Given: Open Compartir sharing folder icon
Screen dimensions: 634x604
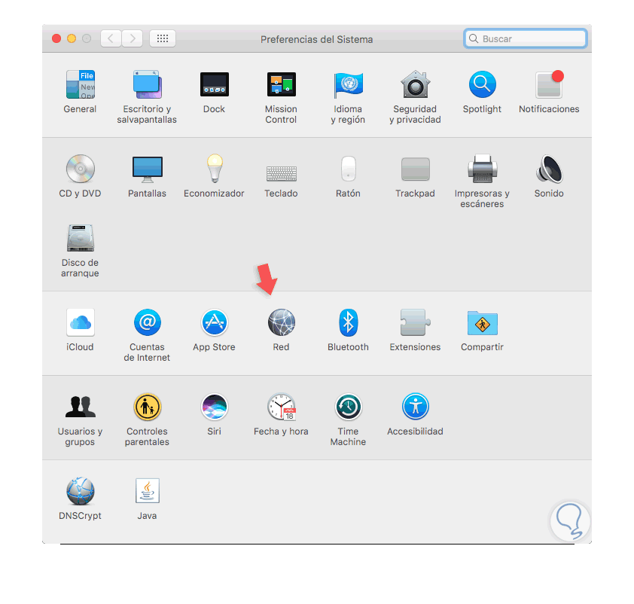Looking at the screenshot, I should (483, 322).
